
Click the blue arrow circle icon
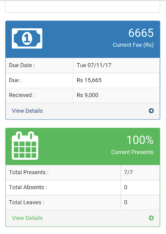(x=151, y=111)
